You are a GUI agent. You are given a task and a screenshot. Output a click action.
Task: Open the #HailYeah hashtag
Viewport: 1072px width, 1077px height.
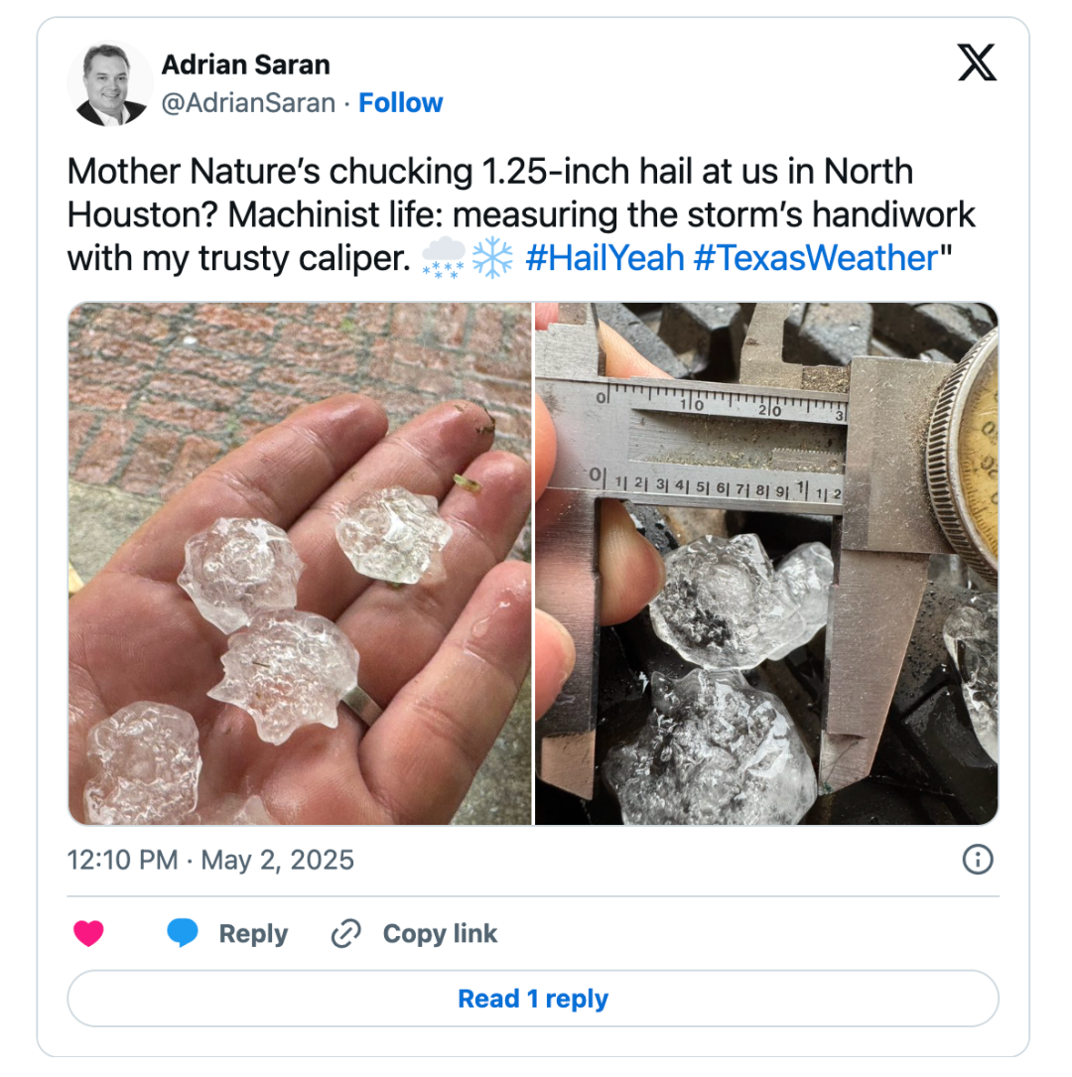coord(605,259)
